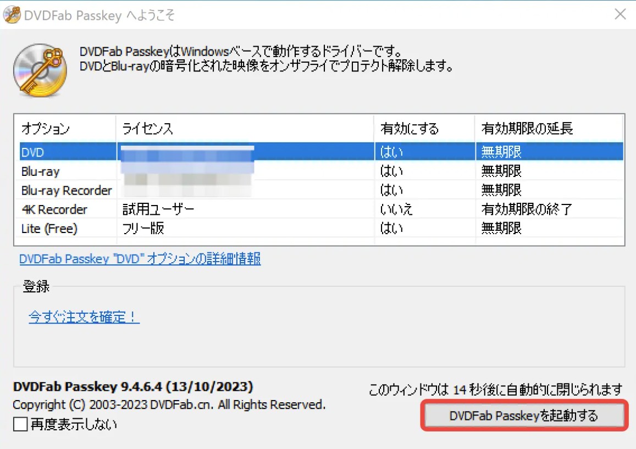Click はい in the Lite (Free) row

(x=391, y=229)
